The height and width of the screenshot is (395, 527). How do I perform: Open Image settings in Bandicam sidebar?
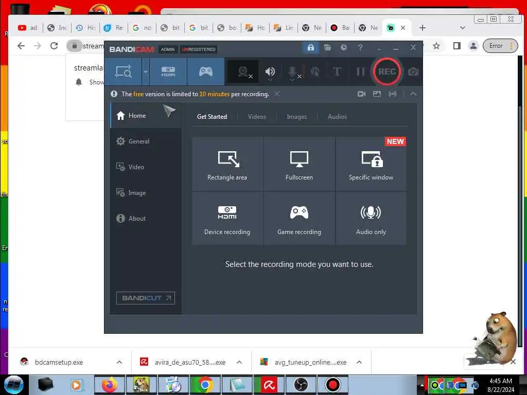pyautogui.click(x=146, y=193)
